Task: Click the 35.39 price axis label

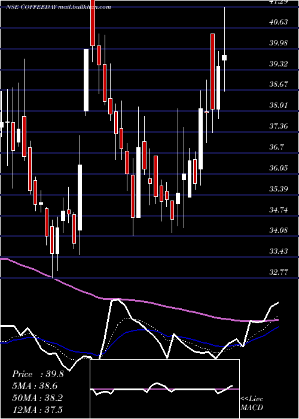Action: 279,189
